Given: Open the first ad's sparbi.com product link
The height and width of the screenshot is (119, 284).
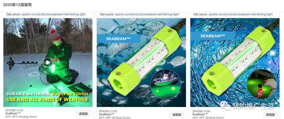Looking at the screenshot, I should [x=53, y=14].
